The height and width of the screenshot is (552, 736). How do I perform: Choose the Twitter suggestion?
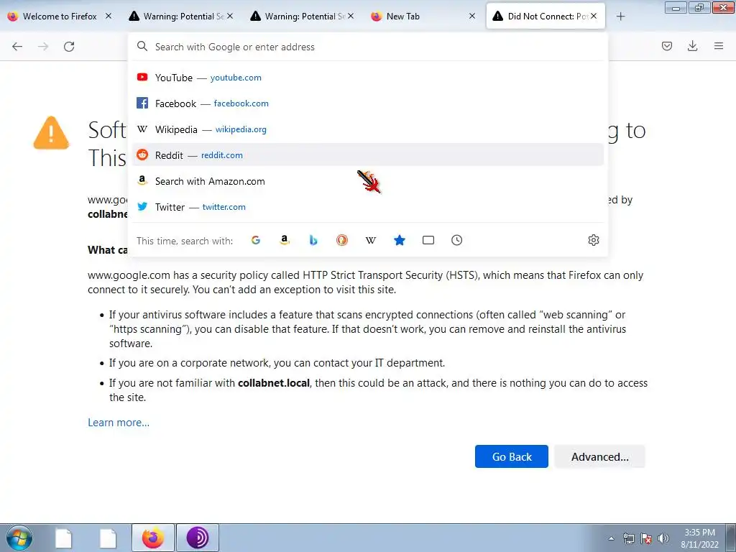367,207
